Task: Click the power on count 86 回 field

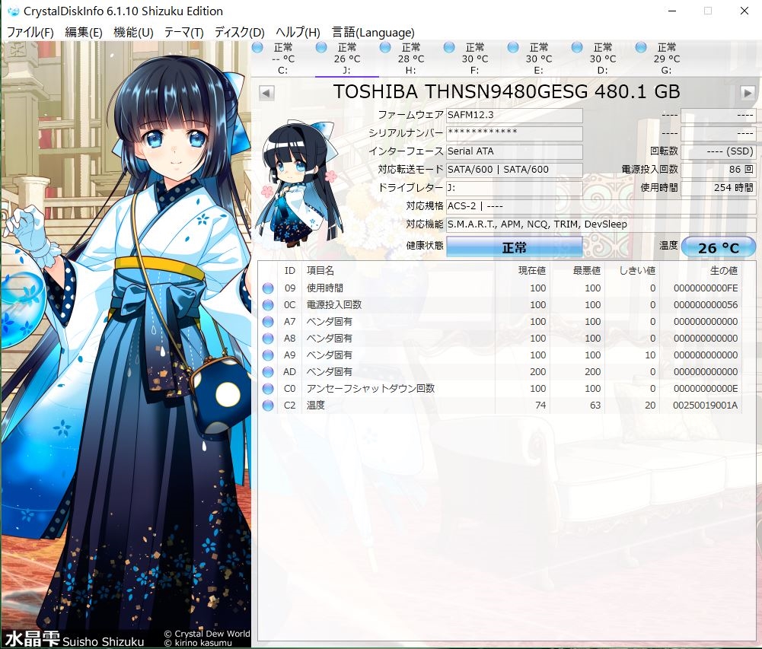Action: tap(719, 170)
